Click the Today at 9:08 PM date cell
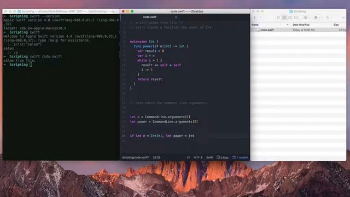350x197 pixels. [x=304, y=30]
